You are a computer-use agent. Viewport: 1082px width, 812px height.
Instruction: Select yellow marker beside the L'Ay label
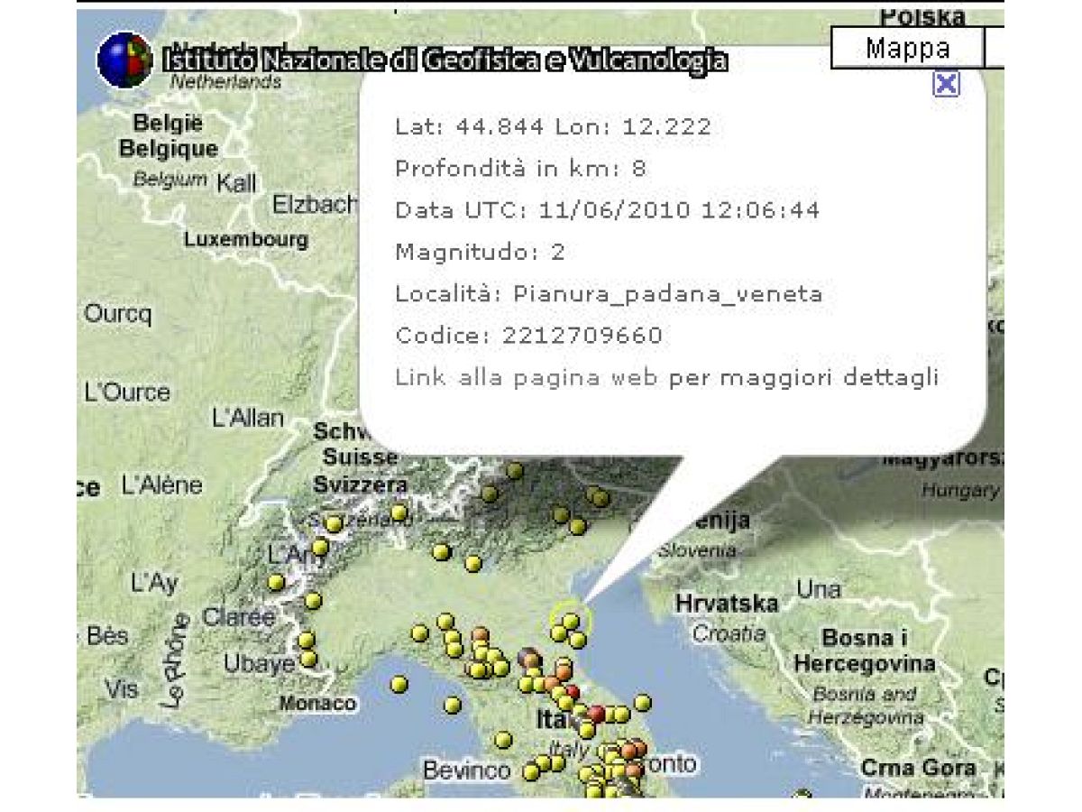(276, 583)
